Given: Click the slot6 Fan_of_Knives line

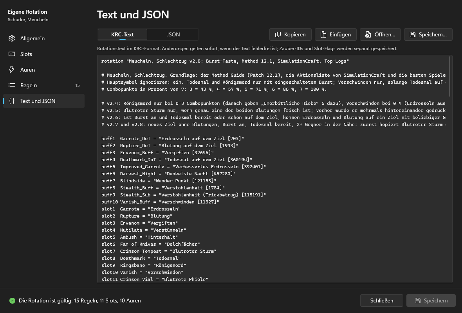Looking at the screenshot, I should click(151, 244).
